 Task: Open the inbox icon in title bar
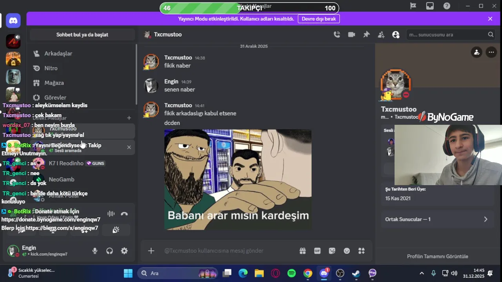[x=430, y=6]
